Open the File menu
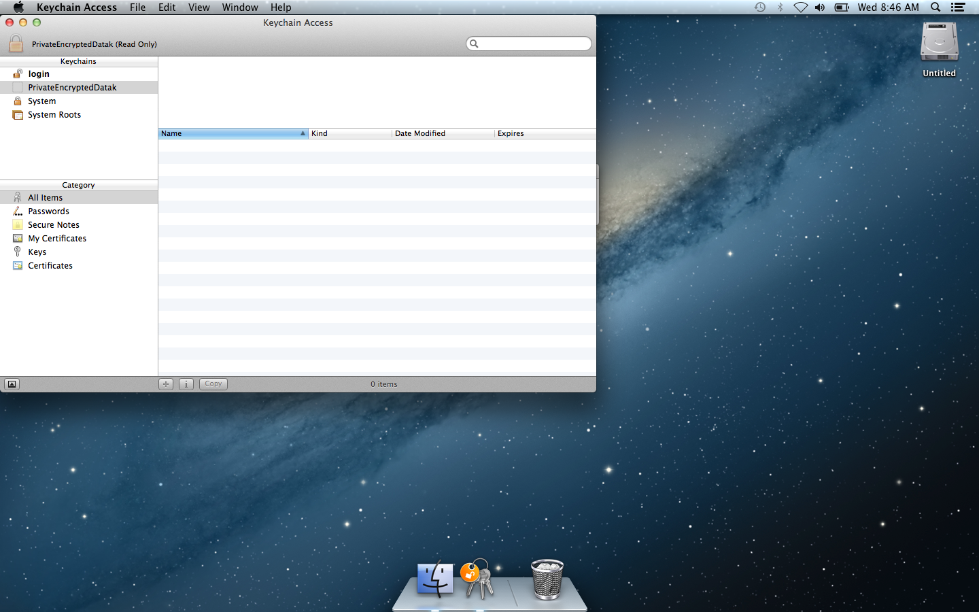This screenshot has height=612, width=979. click(x=137, y=7)
